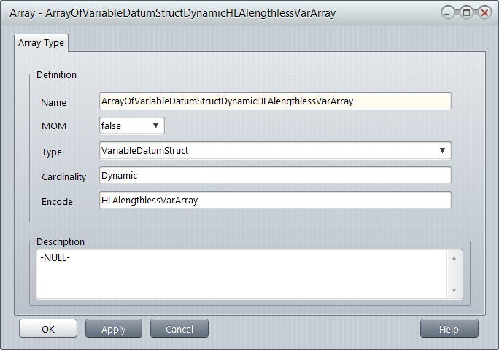Click the Description group heading

[x=61, y=241]
